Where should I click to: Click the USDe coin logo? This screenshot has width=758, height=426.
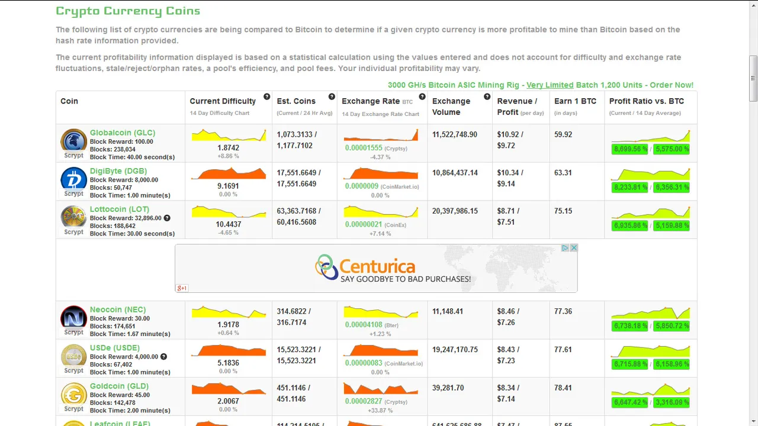73,356
